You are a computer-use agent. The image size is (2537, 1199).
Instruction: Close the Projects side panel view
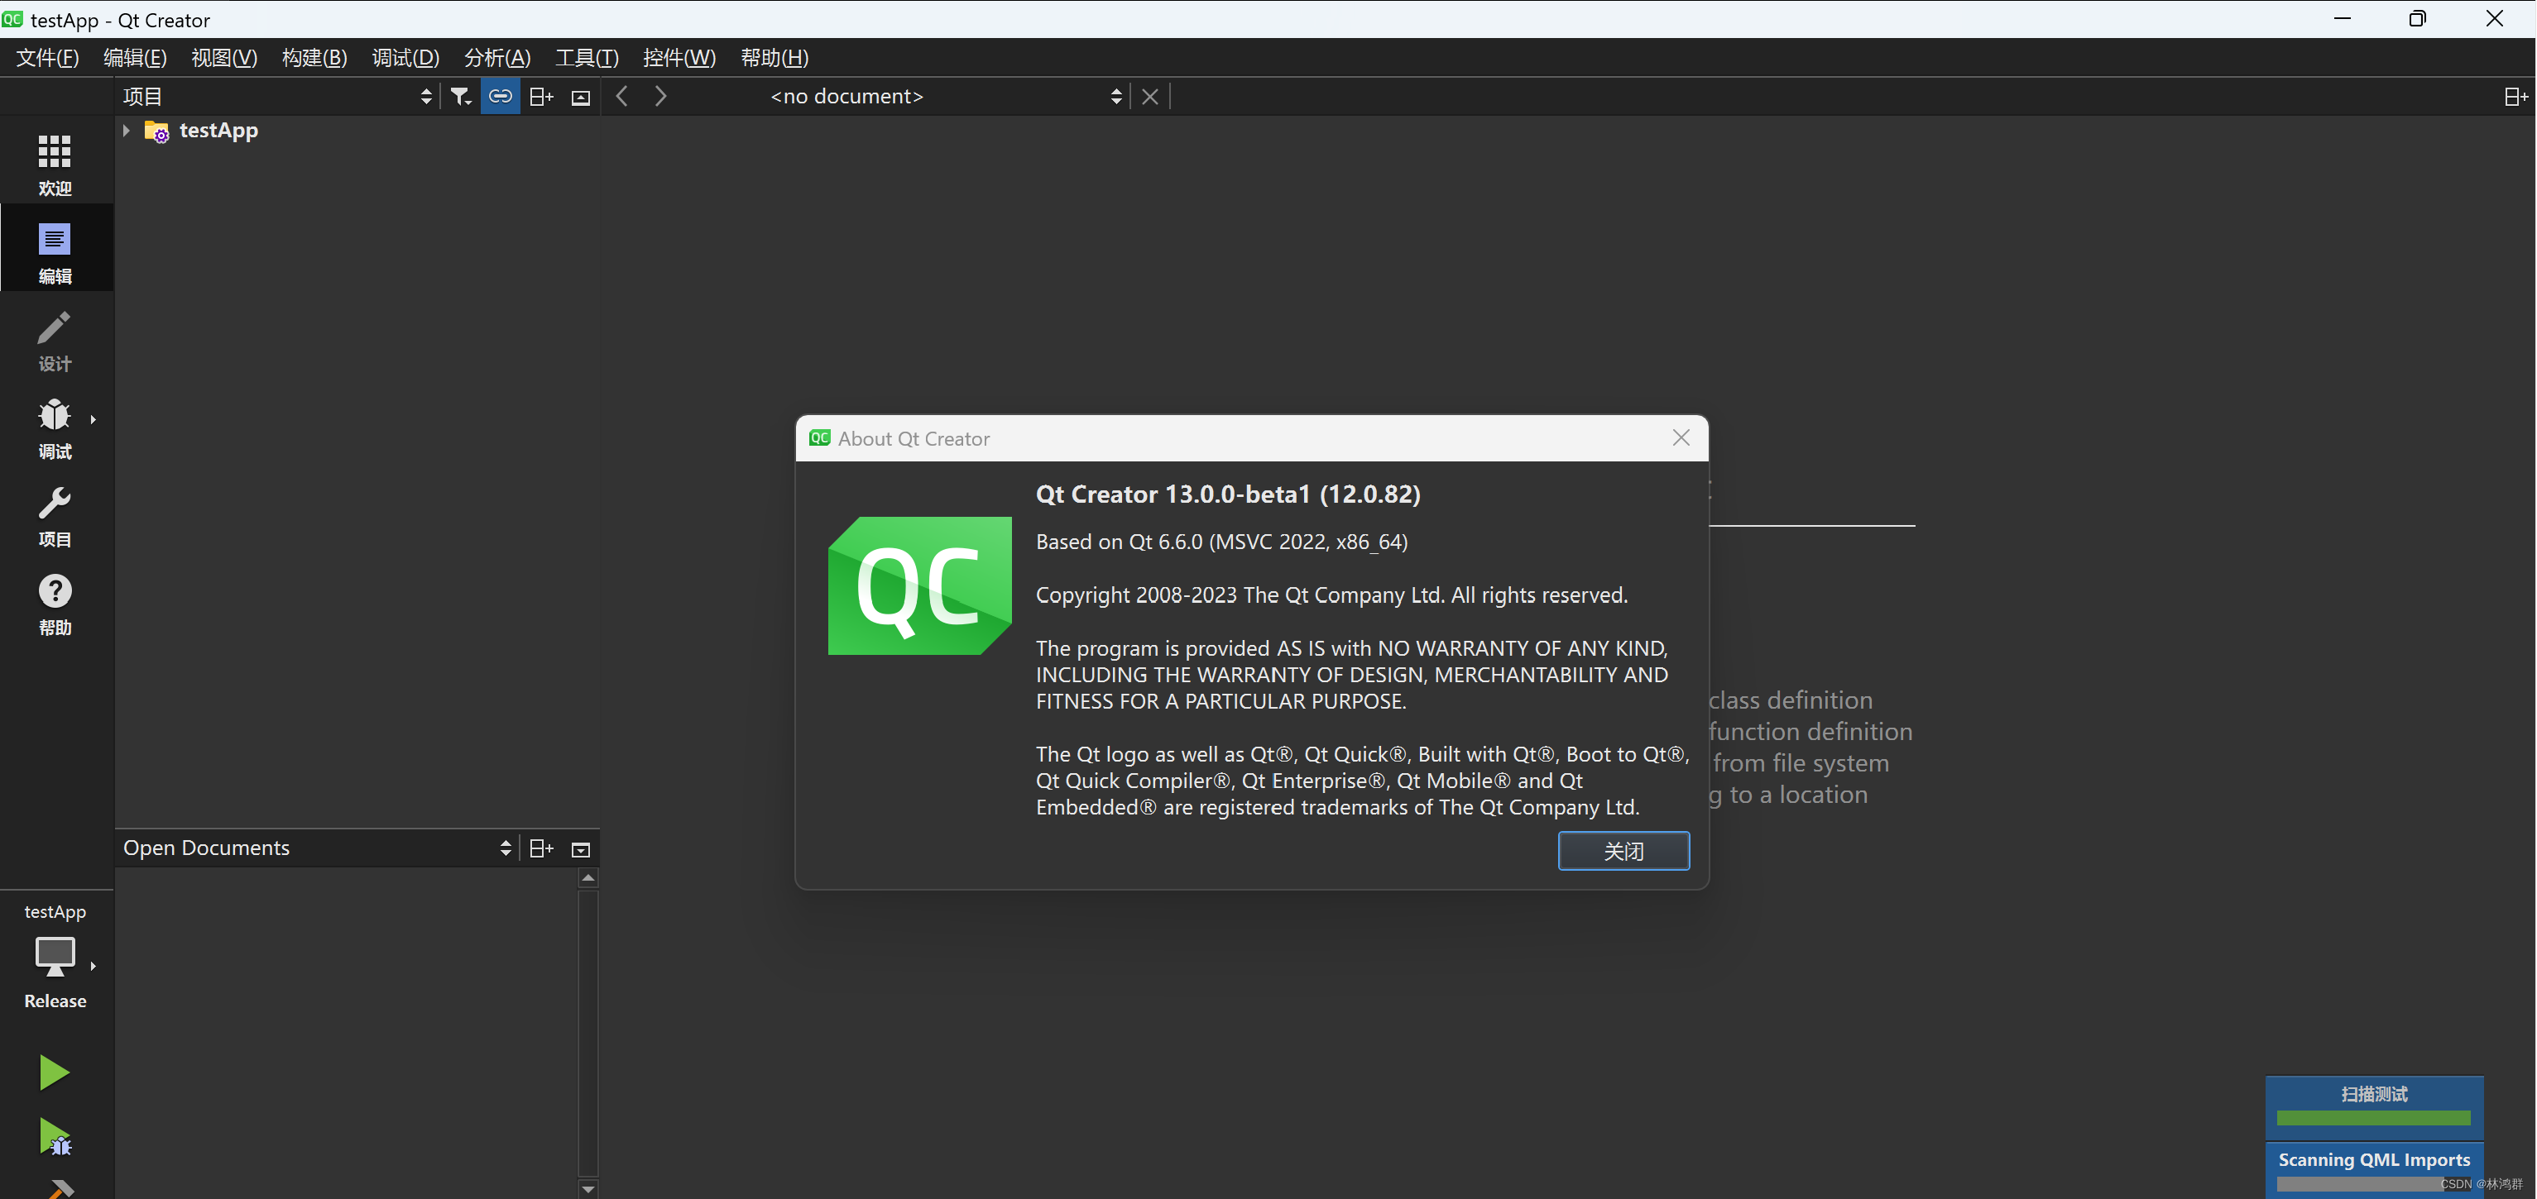pyautogui.click(x=581, y=97)
